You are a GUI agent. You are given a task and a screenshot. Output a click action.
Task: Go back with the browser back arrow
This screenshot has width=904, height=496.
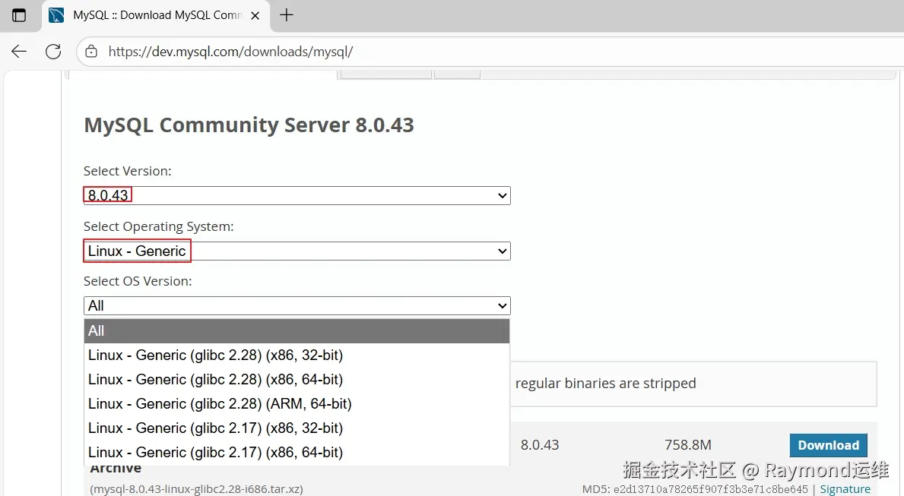point(19,51)
